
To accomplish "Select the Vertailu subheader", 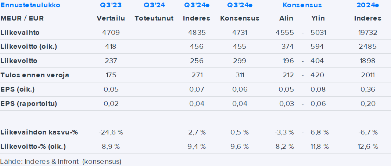I will [x=111, y=18].
